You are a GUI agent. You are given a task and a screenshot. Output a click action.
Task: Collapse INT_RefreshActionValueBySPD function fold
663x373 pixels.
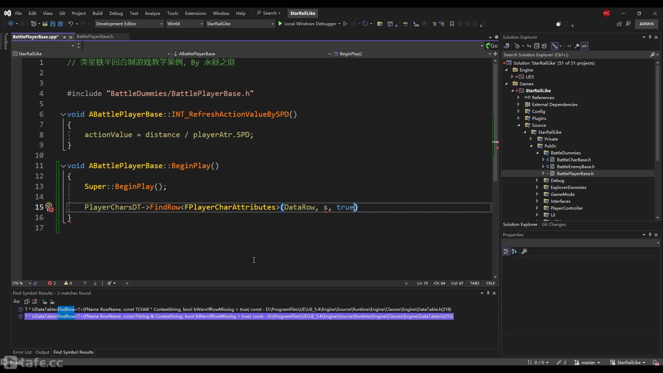click(63, 114)
